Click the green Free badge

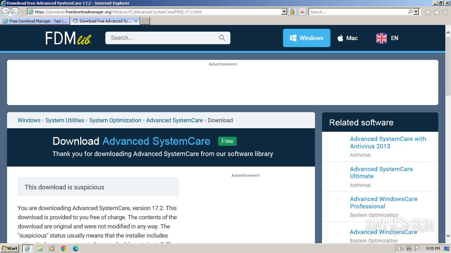coord(227,141)
